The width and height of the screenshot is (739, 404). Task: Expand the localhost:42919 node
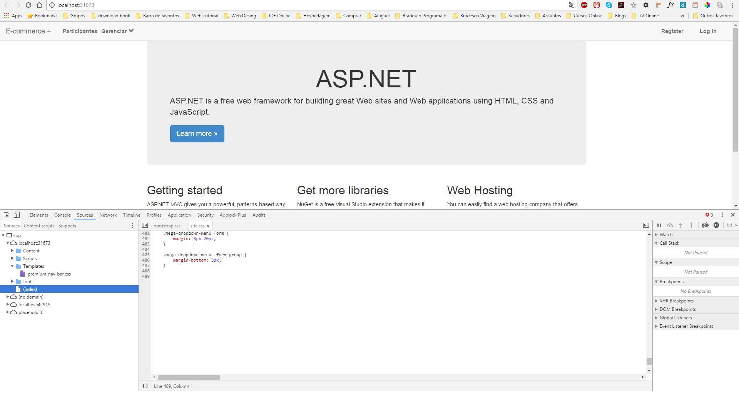(8, 304)
